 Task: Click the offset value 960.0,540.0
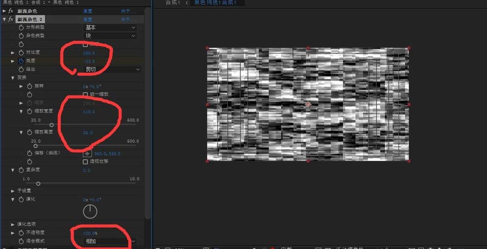pos(108,153)
